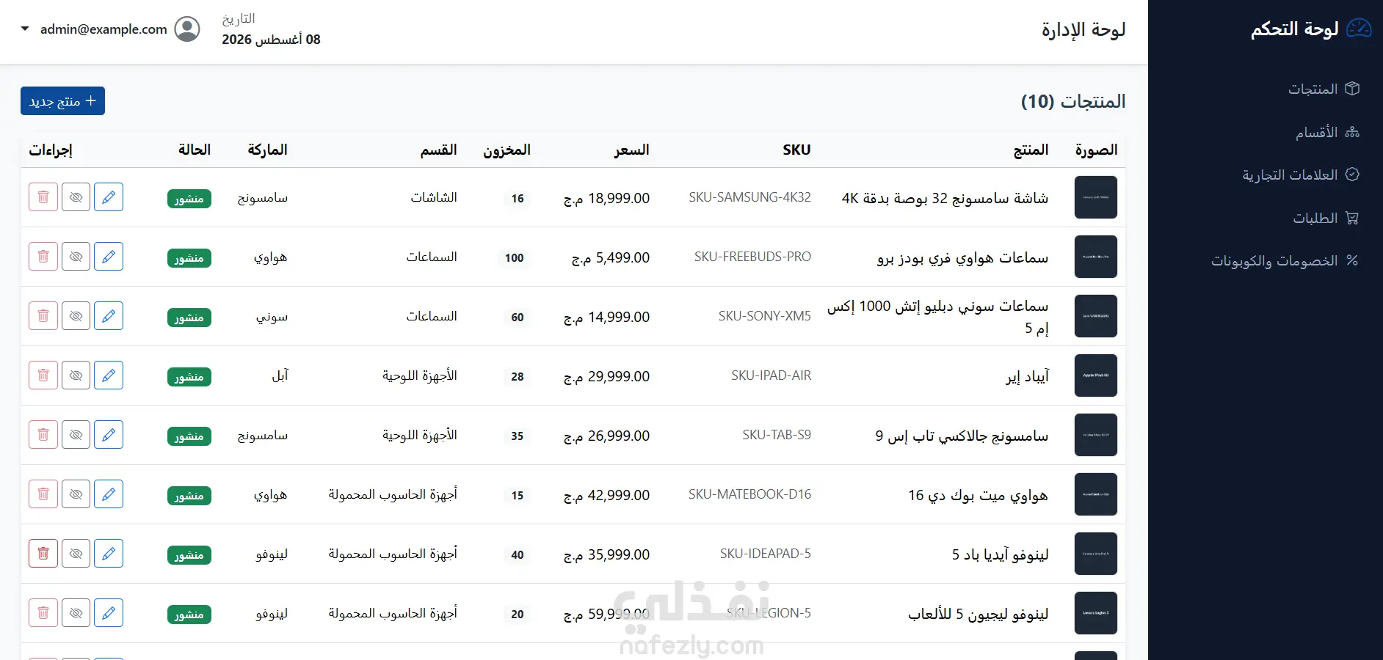Edit the Lenovo IdeaPad 5 product
The width and height of the screenshot is (1383, 660).
coord(109,554)
